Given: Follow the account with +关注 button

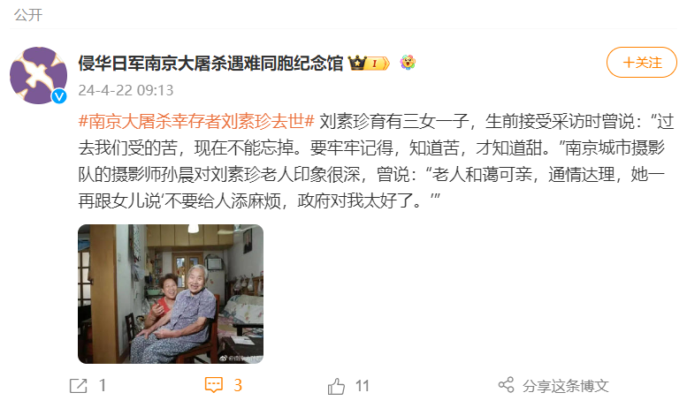Looking at the screenshot, I should [x=641, y=63].
